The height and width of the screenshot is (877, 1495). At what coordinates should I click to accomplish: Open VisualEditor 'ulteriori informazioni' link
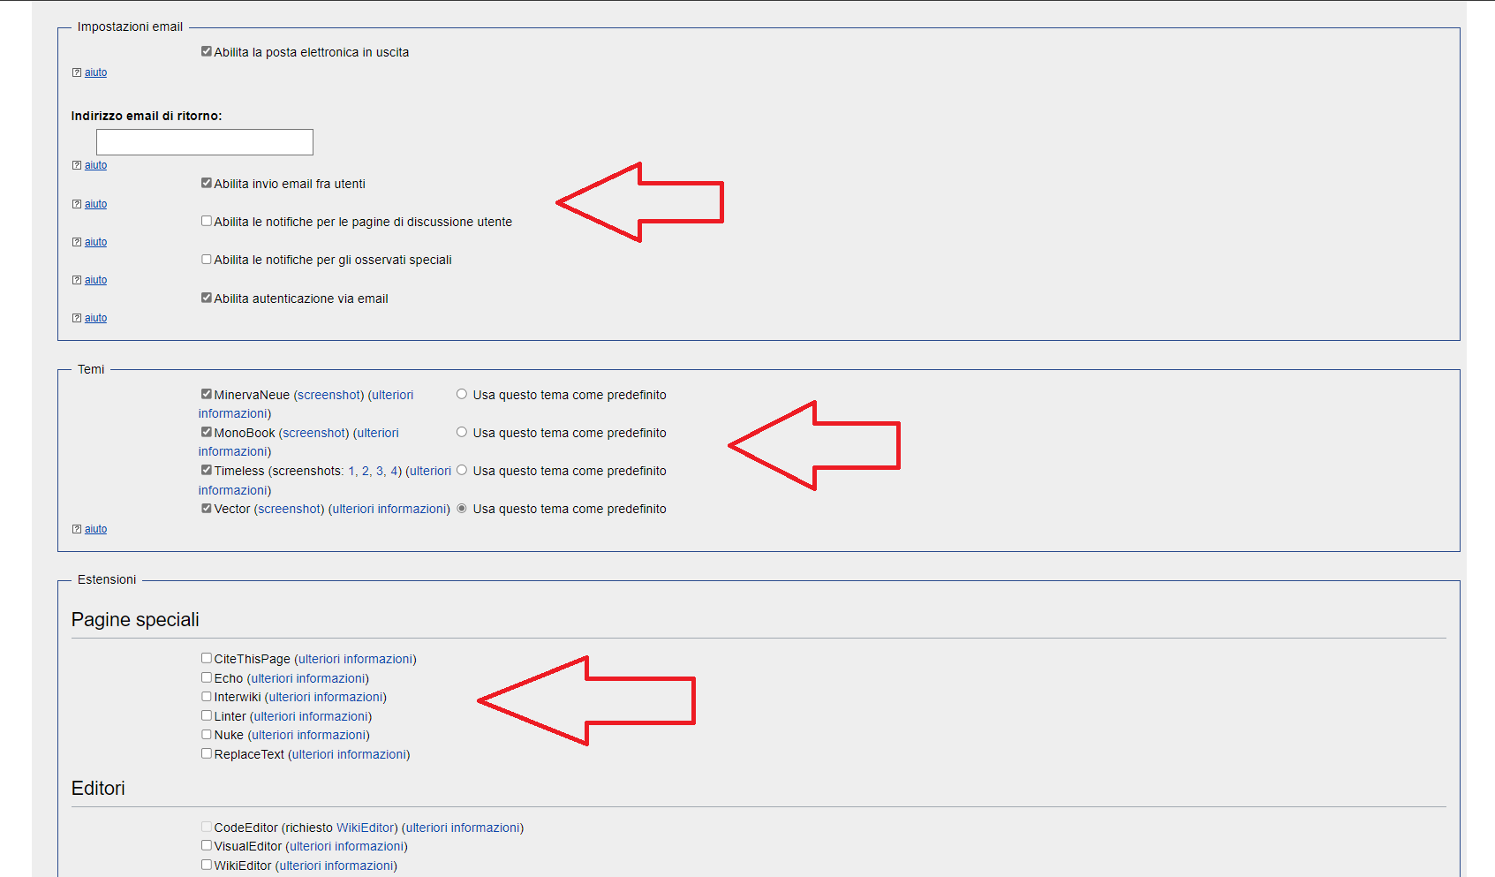tap(347, 846)
